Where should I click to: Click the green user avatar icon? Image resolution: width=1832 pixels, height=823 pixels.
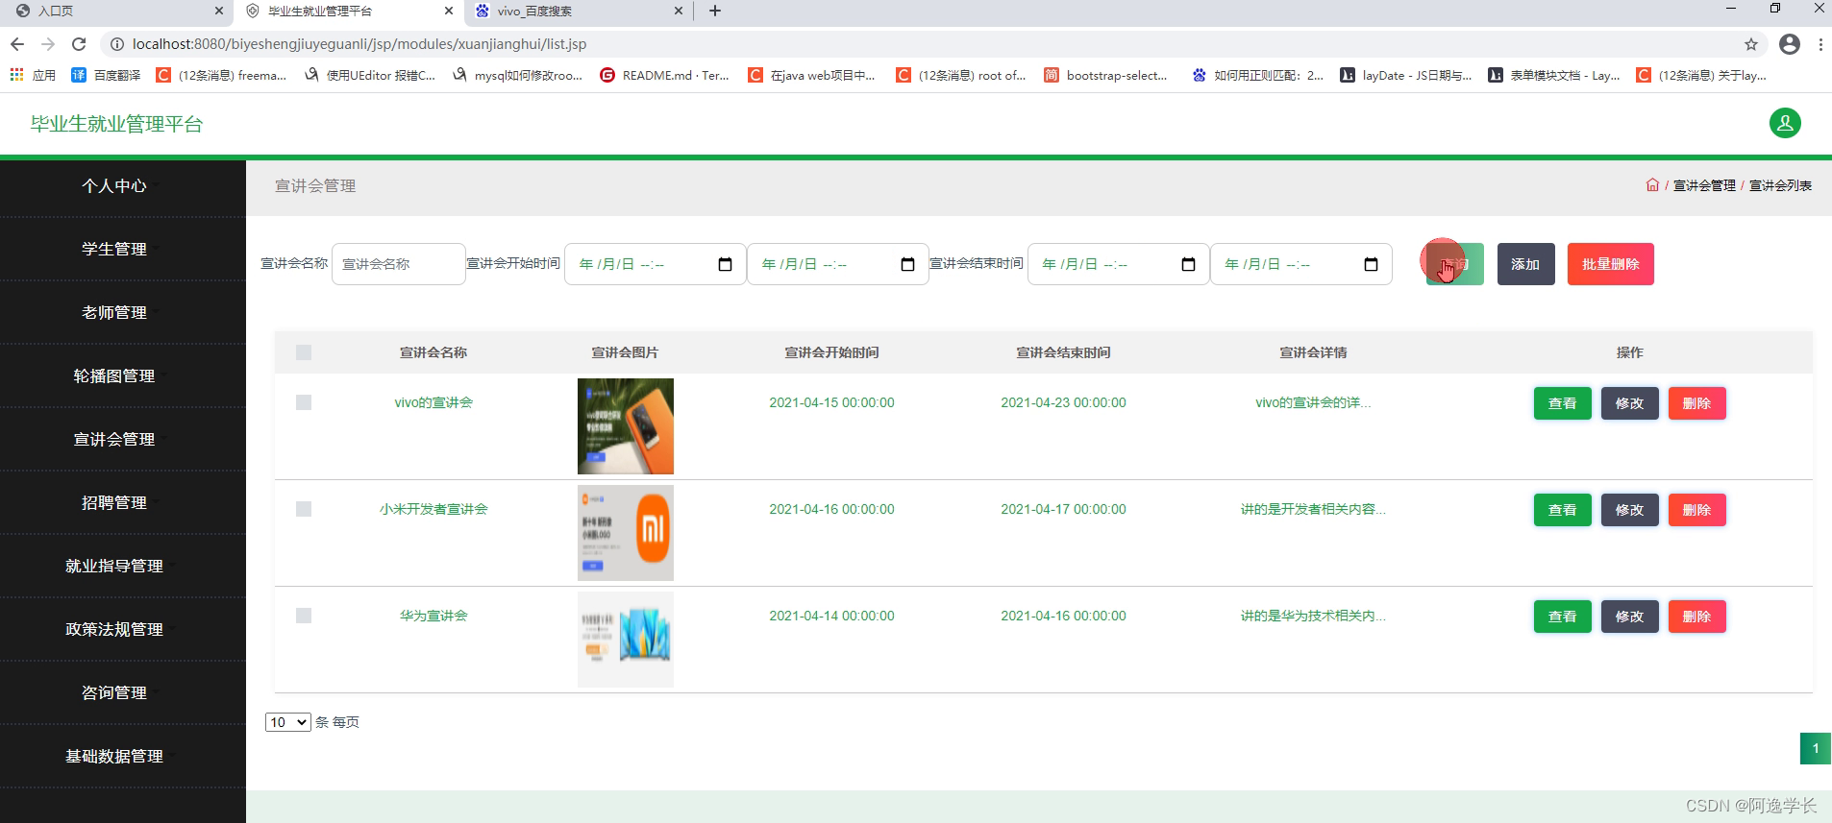click(1785, 123)
